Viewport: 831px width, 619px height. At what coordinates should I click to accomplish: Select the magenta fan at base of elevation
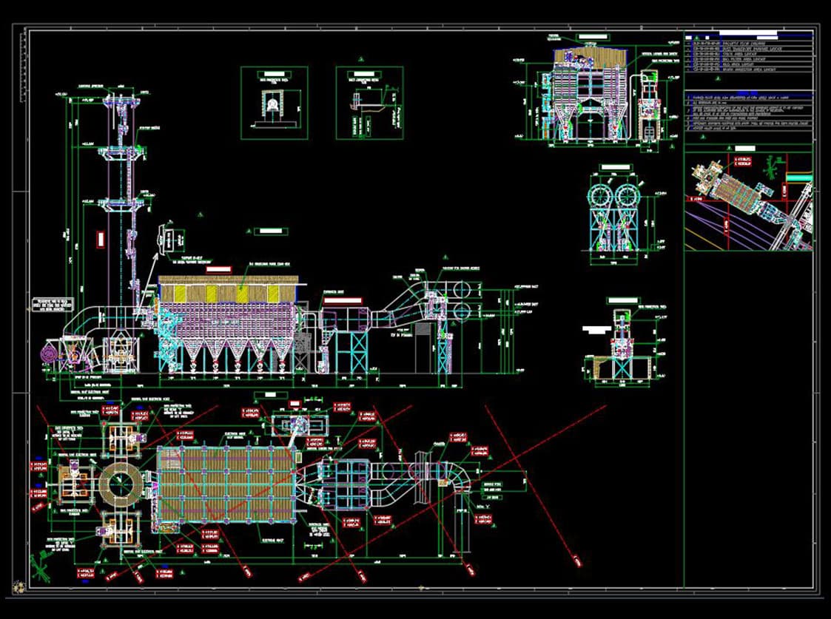tap(53, 354)
